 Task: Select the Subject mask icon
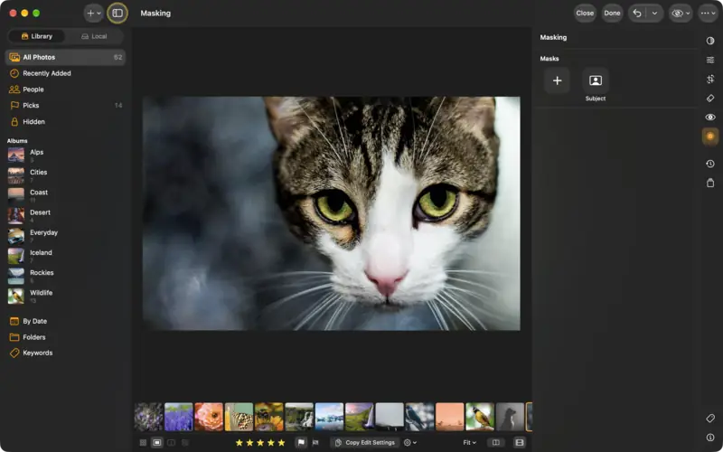tap(596, 80)
